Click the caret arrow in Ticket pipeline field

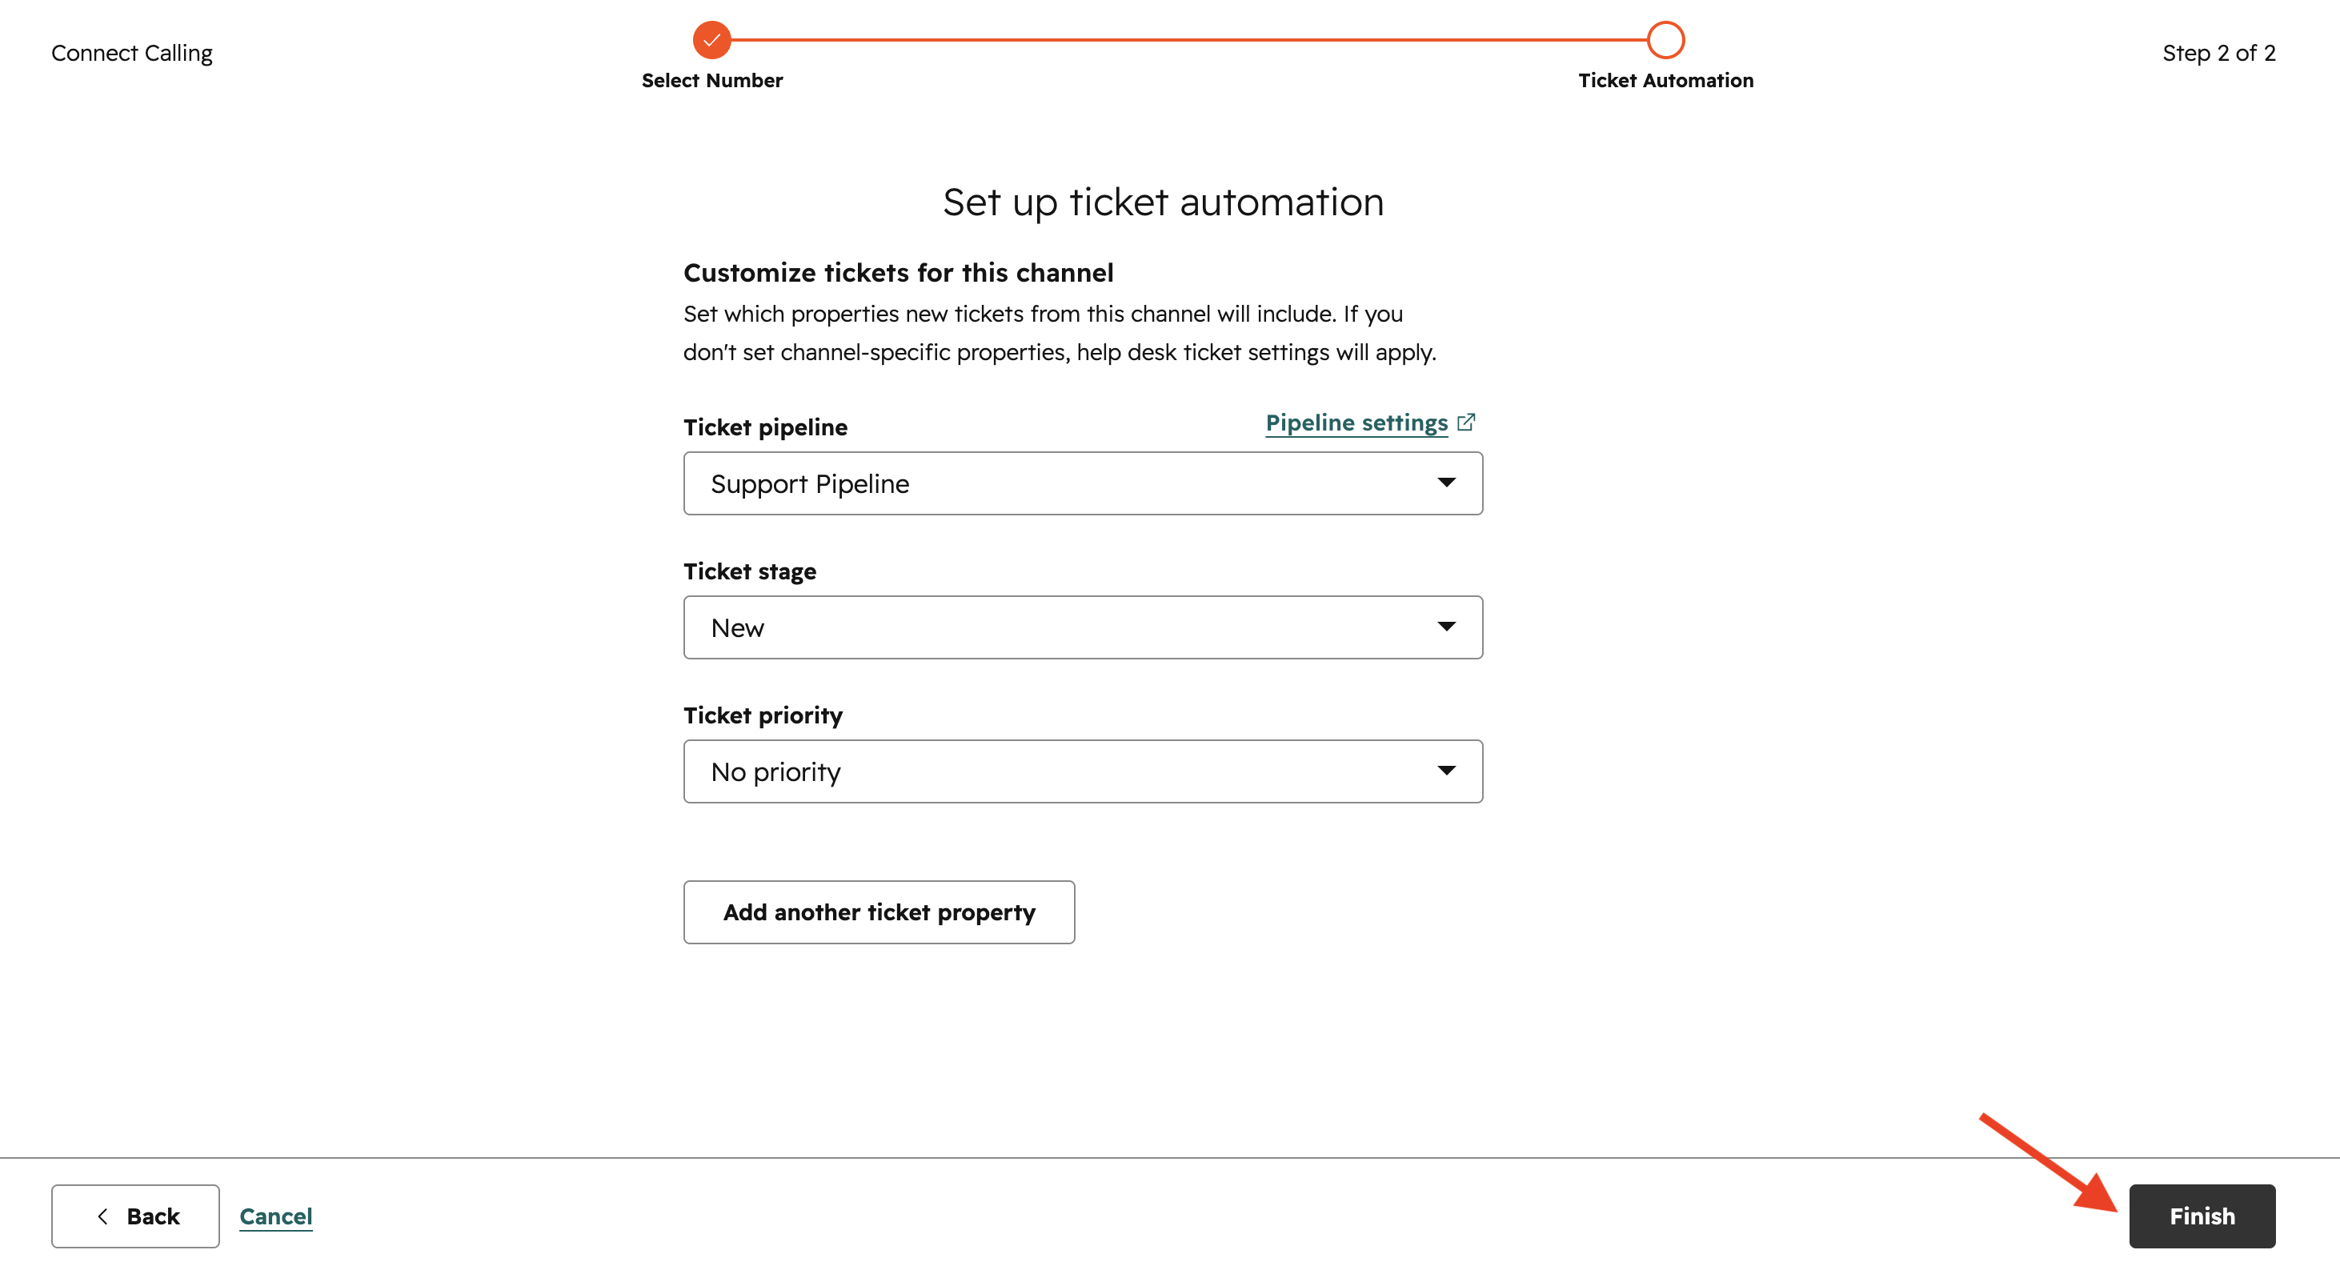[x=1446, y=483]
